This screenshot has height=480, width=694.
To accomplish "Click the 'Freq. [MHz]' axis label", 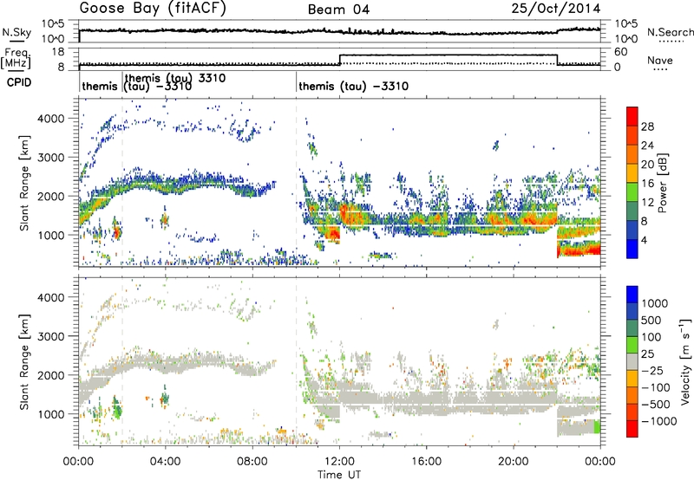I will (16, 59).
